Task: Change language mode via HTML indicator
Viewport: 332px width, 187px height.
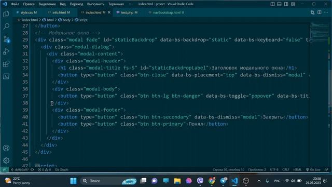Action: [297, 170]
